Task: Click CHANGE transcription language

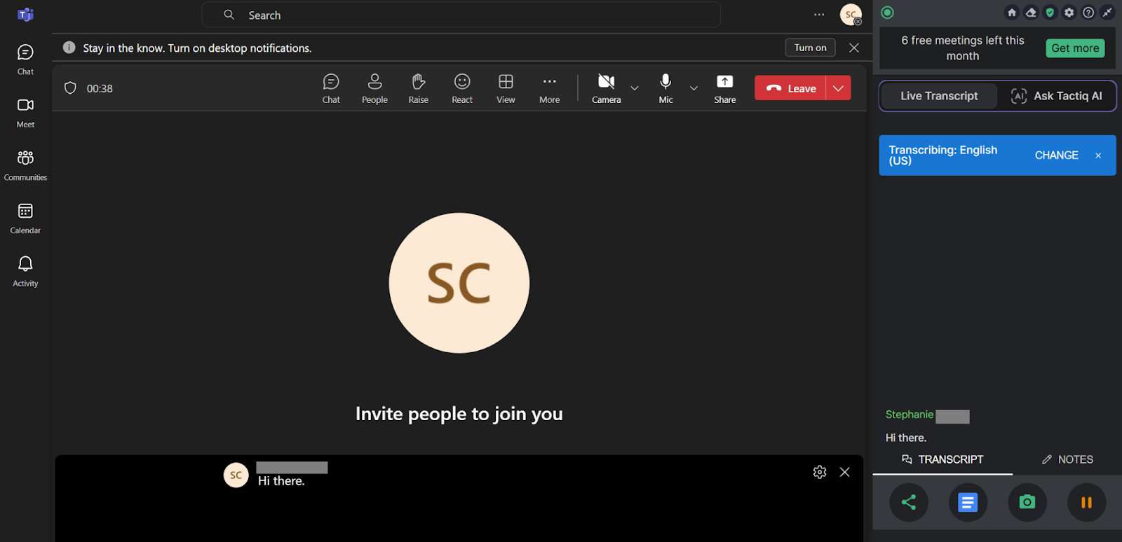Action: point(1056,155)
